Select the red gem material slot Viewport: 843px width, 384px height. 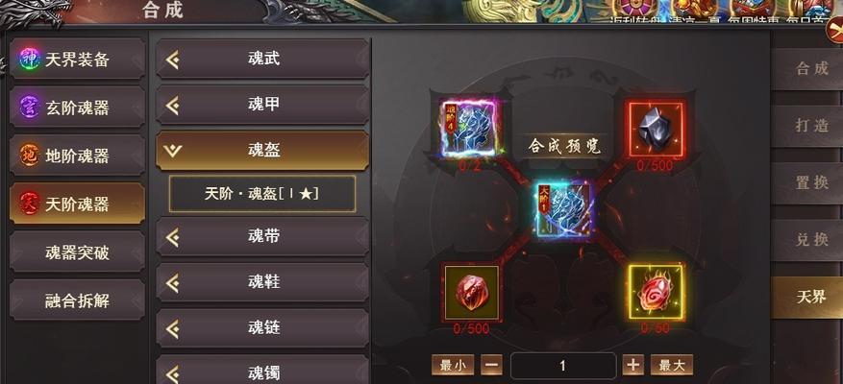click(x=472, y=293)
